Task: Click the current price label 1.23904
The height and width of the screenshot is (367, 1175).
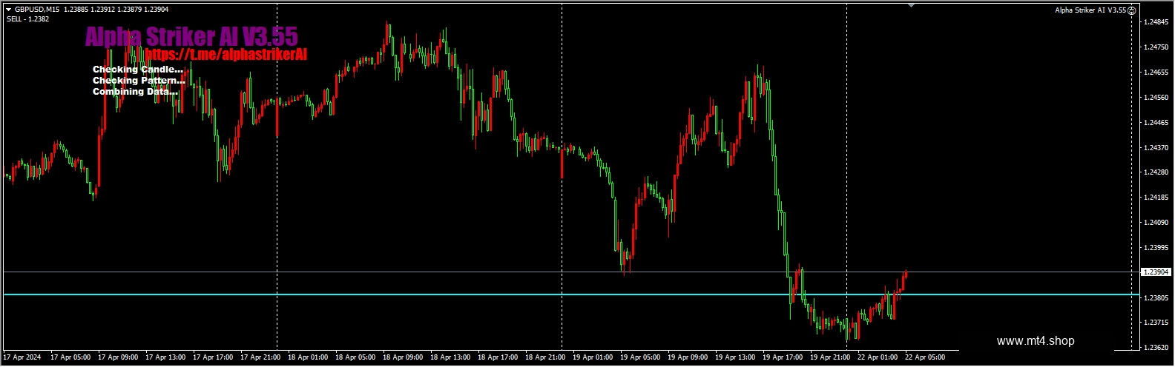Action: click(x=1156, y=272)
